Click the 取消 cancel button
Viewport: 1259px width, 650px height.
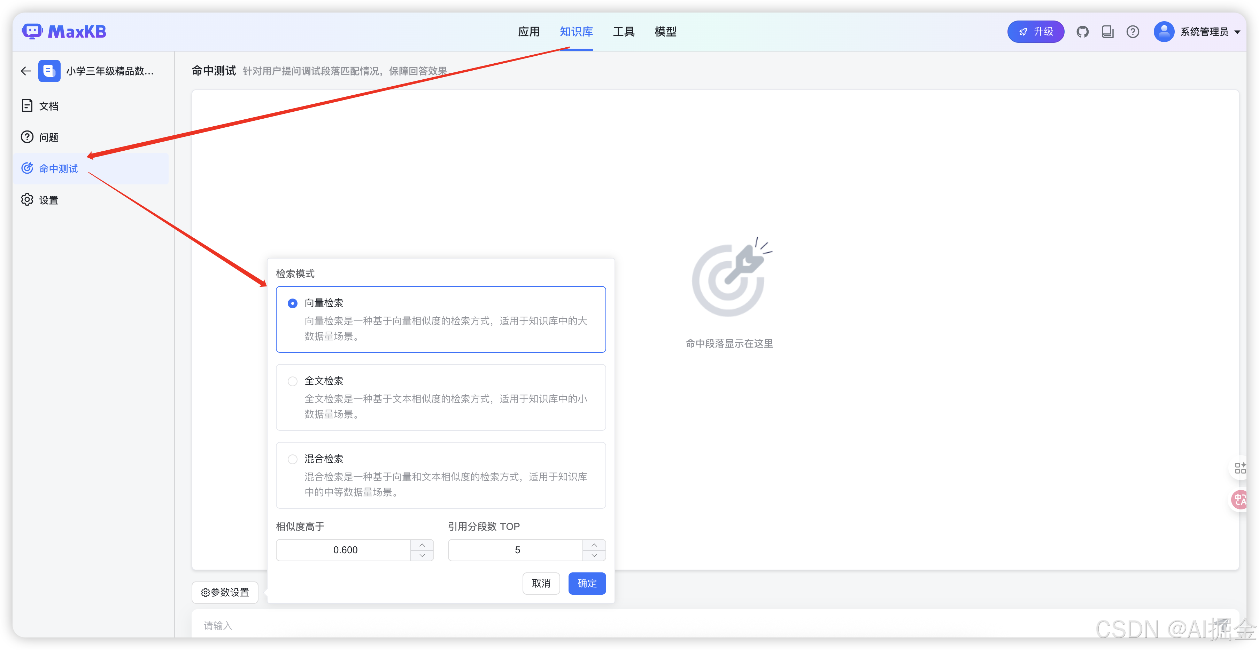[541, 583]
